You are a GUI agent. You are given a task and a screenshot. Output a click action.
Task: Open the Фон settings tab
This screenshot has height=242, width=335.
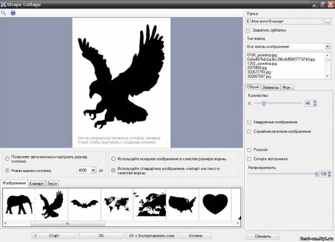[x=286, y=87]
